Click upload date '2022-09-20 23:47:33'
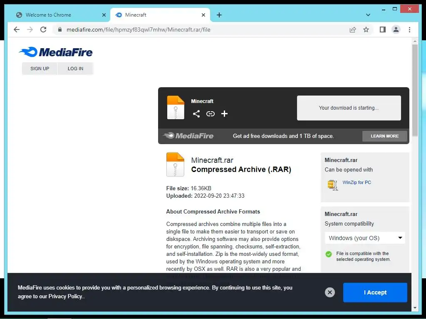The width and height of the screenshot is (426, 319). point(219,196)
